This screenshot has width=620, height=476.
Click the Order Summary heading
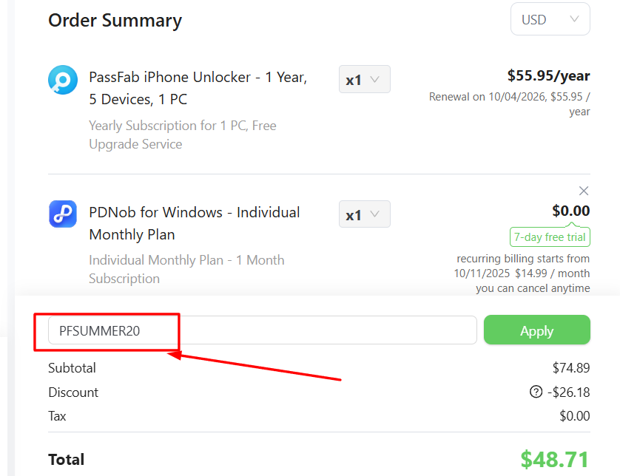115,20
